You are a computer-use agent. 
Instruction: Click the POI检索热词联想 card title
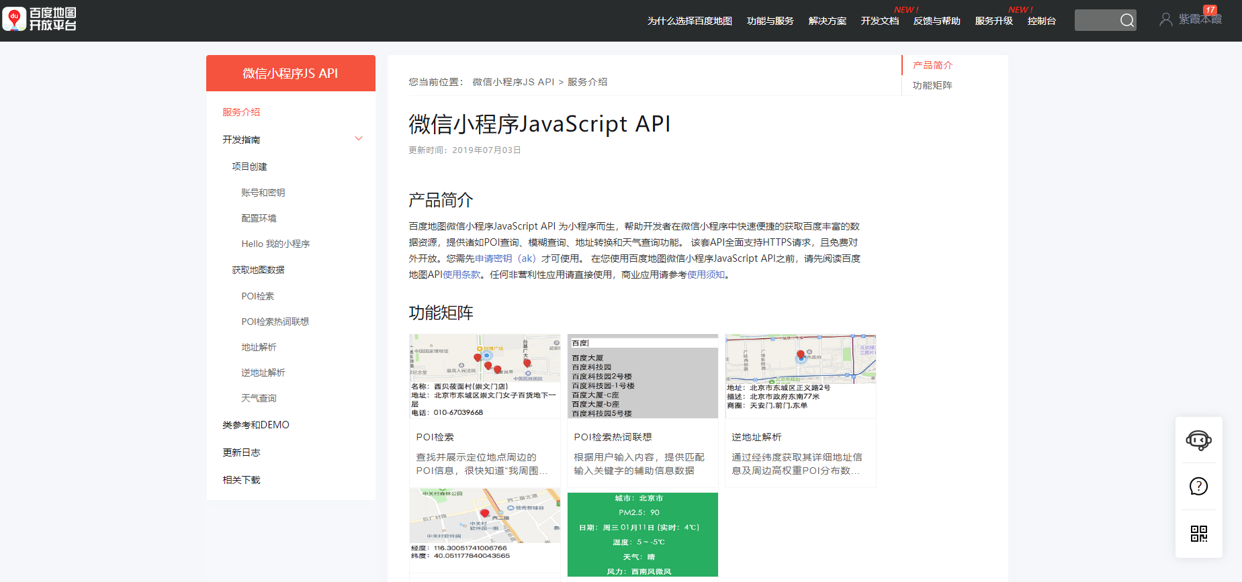pyautogui.click(x=613, y=437)
